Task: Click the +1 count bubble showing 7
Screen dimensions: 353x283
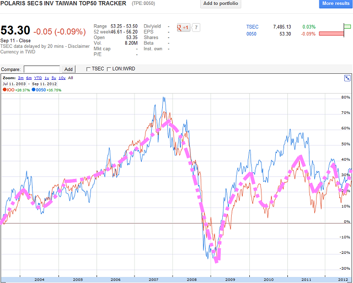Action: pyautogui.click(x=196, y=28)
